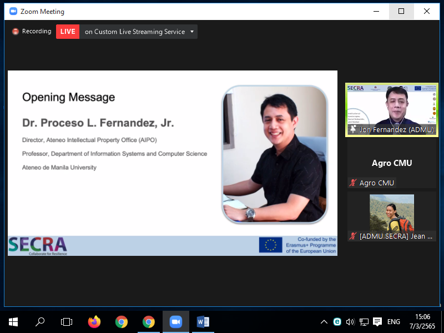Switch to Zoom via the taskbar icon
Viewport: 444px width, 333px height.
click(x=176, y=322)
